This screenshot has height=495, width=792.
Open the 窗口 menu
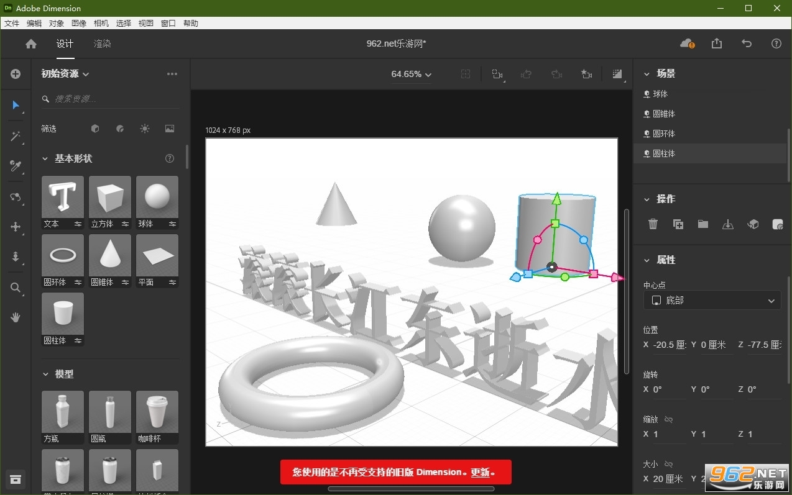point(168,23)
